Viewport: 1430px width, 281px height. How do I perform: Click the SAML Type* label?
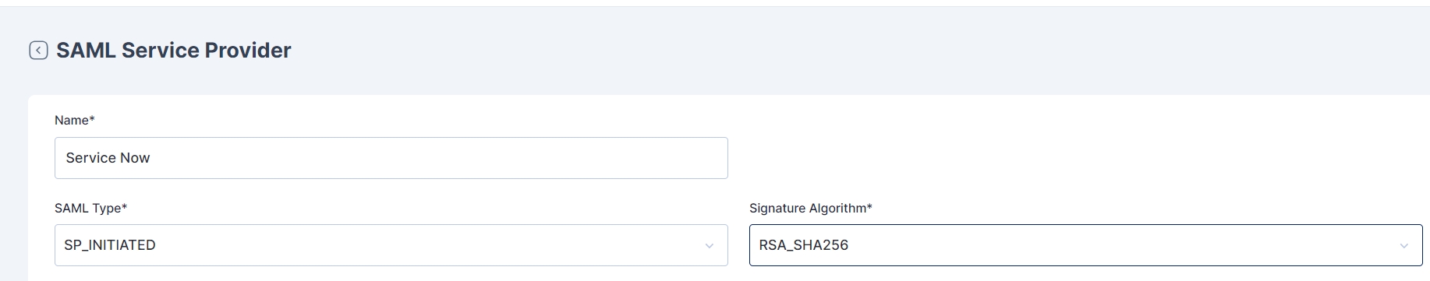(90, 208)
